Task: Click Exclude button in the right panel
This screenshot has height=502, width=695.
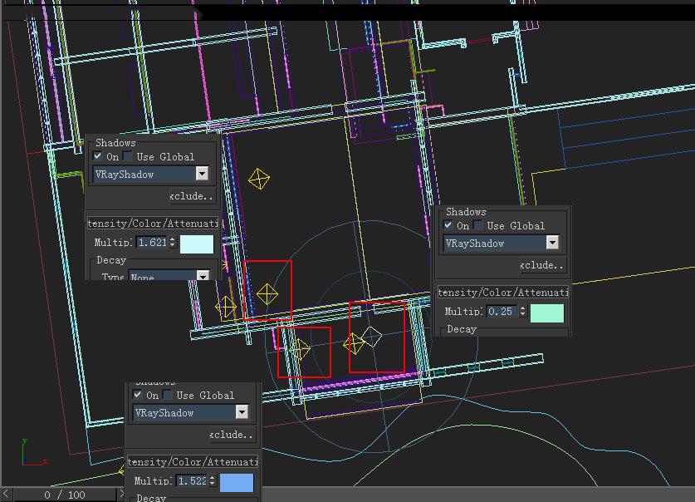Action: (x=543, y=265)
